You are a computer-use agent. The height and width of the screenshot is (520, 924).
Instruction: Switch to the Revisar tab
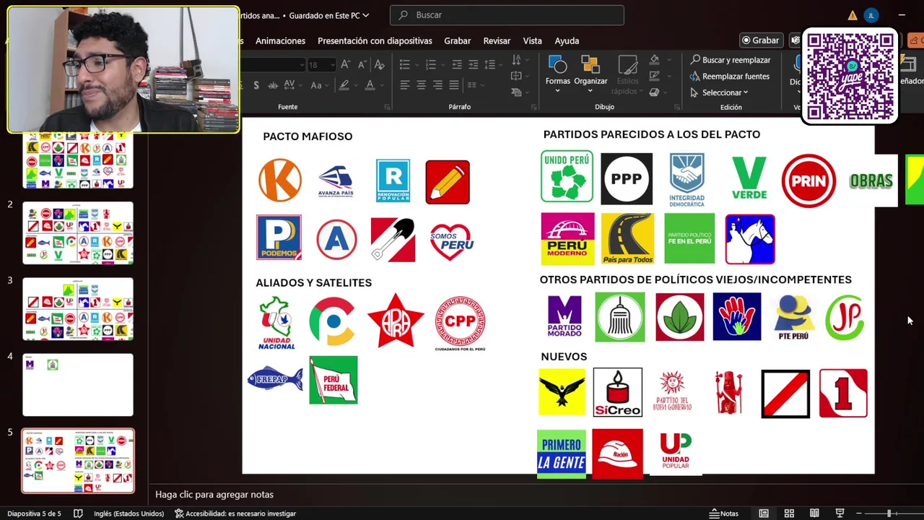(x=497, y=40)
